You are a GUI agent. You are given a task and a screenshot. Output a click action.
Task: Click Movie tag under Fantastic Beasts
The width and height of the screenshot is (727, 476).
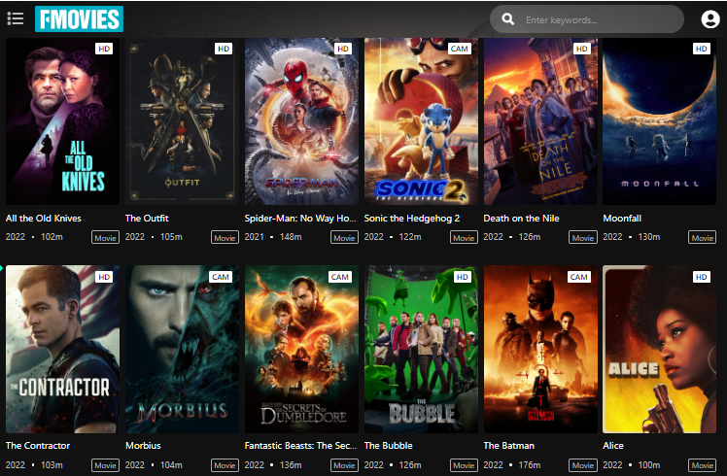[344, 465]
